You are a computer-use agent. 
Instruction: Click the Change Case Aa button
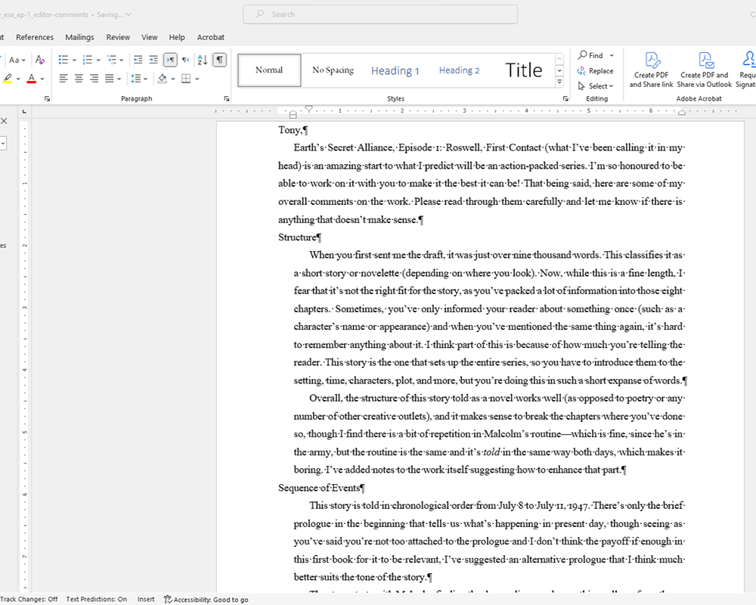17,60
